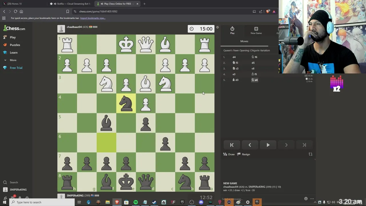
Task: Resign the game
Action: [244, 154]
